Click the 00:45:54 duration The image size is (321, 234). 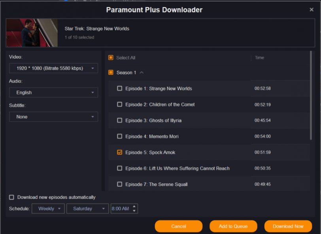(262, 121)
